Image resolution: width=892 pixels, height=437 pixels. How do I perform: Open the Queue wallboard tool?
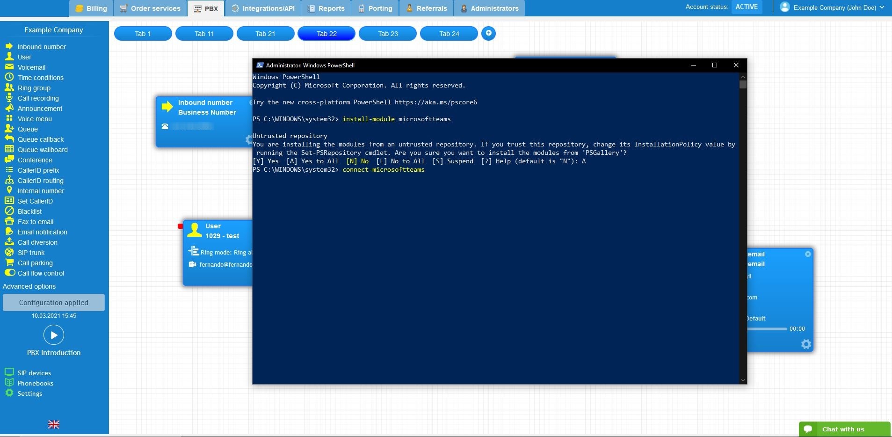click(x=41, y=149)
